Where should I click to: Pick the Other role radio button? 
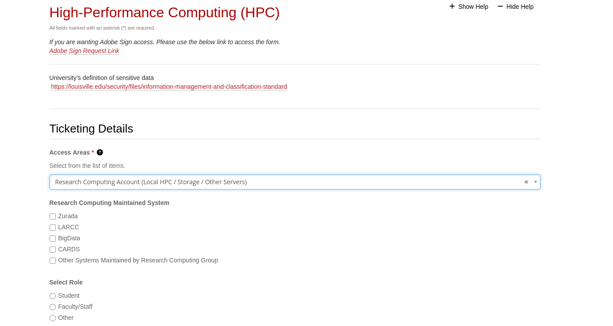tap(53, 318)
